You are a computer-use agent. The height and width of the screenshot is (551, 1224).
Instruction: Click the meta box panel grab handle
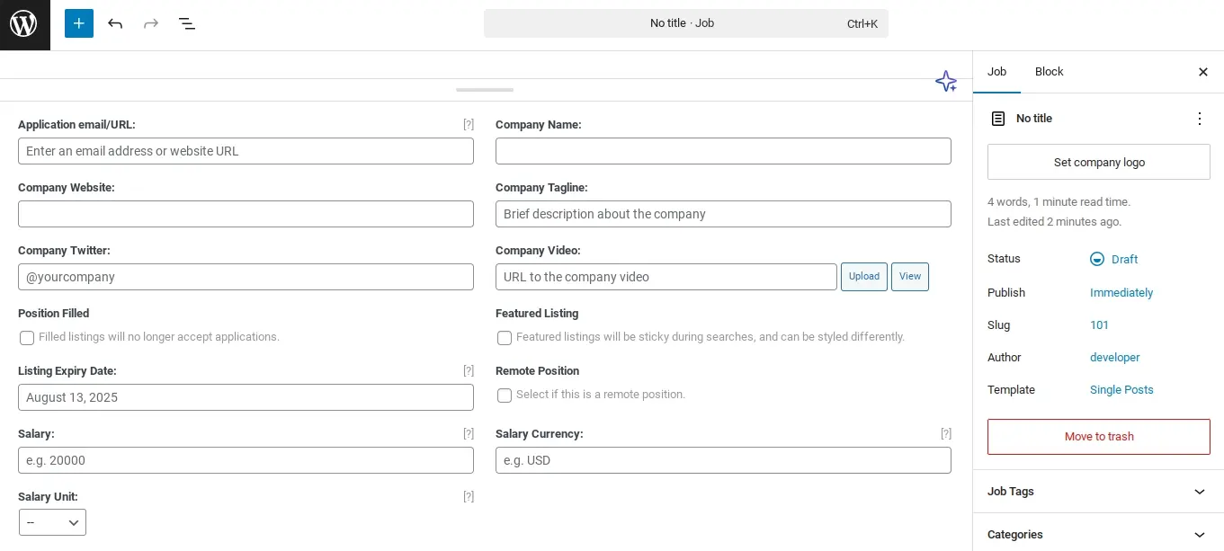tap(485, 90)
